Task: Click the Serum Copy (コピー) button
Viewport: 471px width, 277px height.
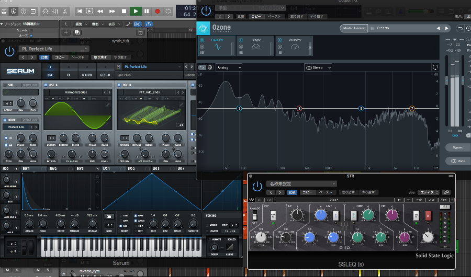Action: pos(60,57)
